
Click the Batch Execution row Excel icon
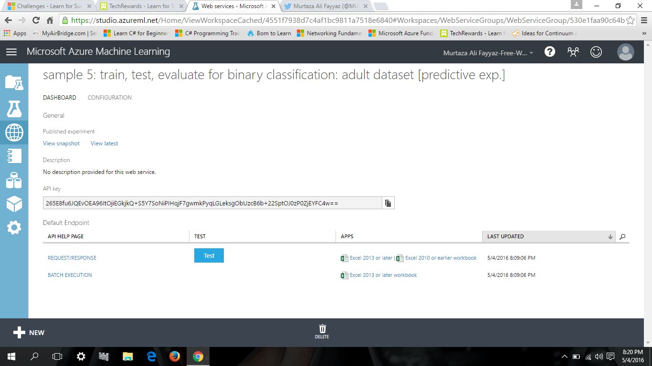[x=344, y=275]
